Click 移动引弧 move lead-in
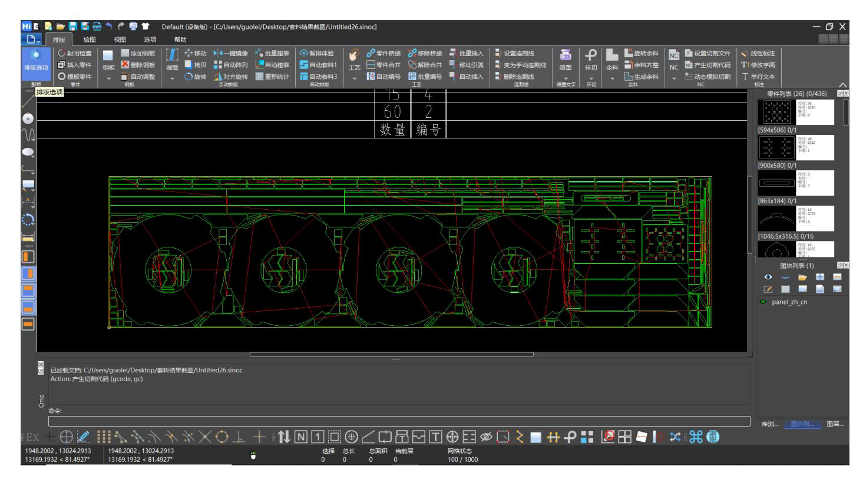Screen dimensions: 866x479 coord(467,65)
